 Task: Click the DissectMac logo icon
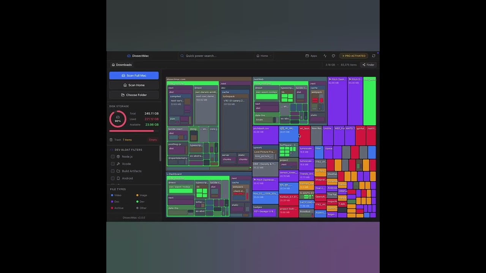click(129, 56)
